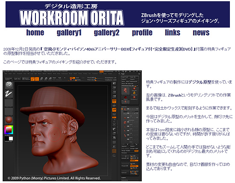Click the Frame icon on right shelf
This screenshot has height=183, width=235.
click(114, 125)
